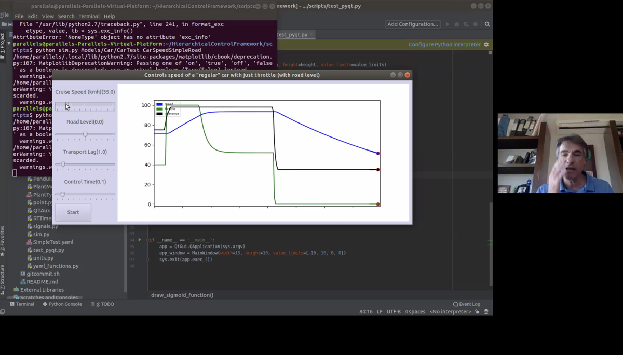
Task: Click the grayed-out Run triangle in toolbar
Action: pyautogui.click(x=448, y=24)
